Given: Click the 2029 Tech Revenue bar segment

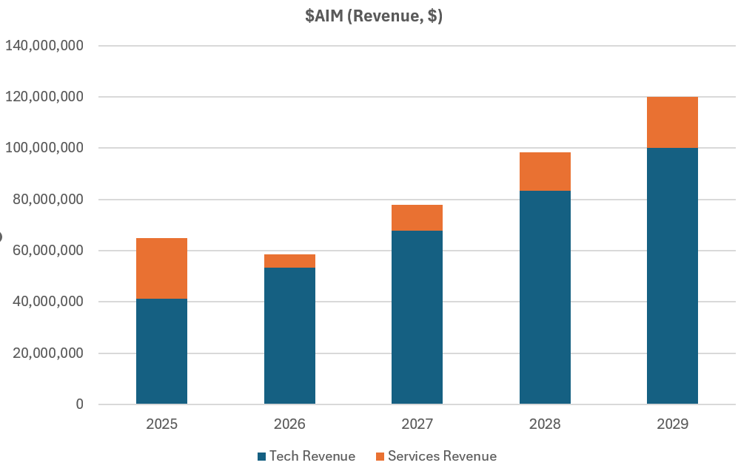Looking at the screenshot, I should pos(672,276).
